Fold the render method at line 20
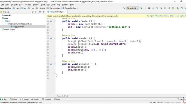 (55, 38)
